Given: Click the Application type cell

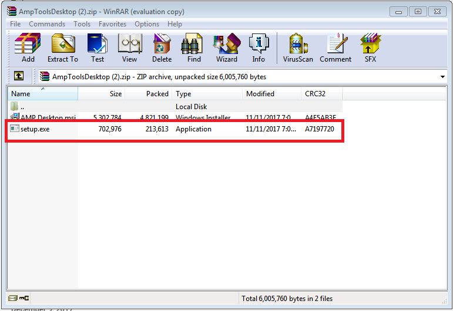Looking at the screenshot, I should coord(193,129).
